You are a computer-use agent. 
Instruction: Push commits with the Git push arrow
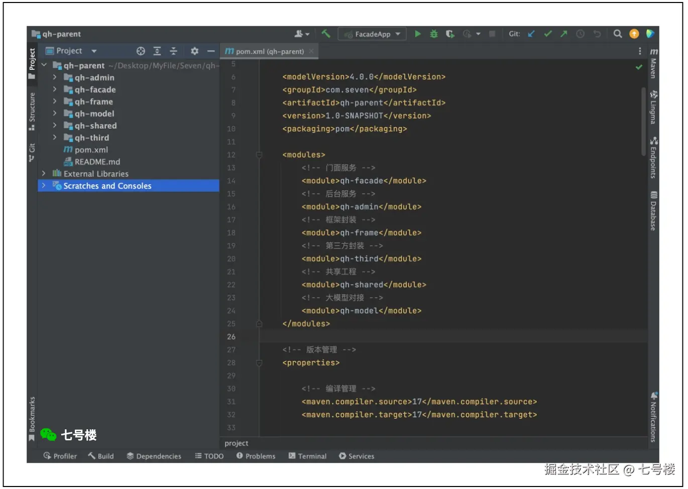pos(564,34)
